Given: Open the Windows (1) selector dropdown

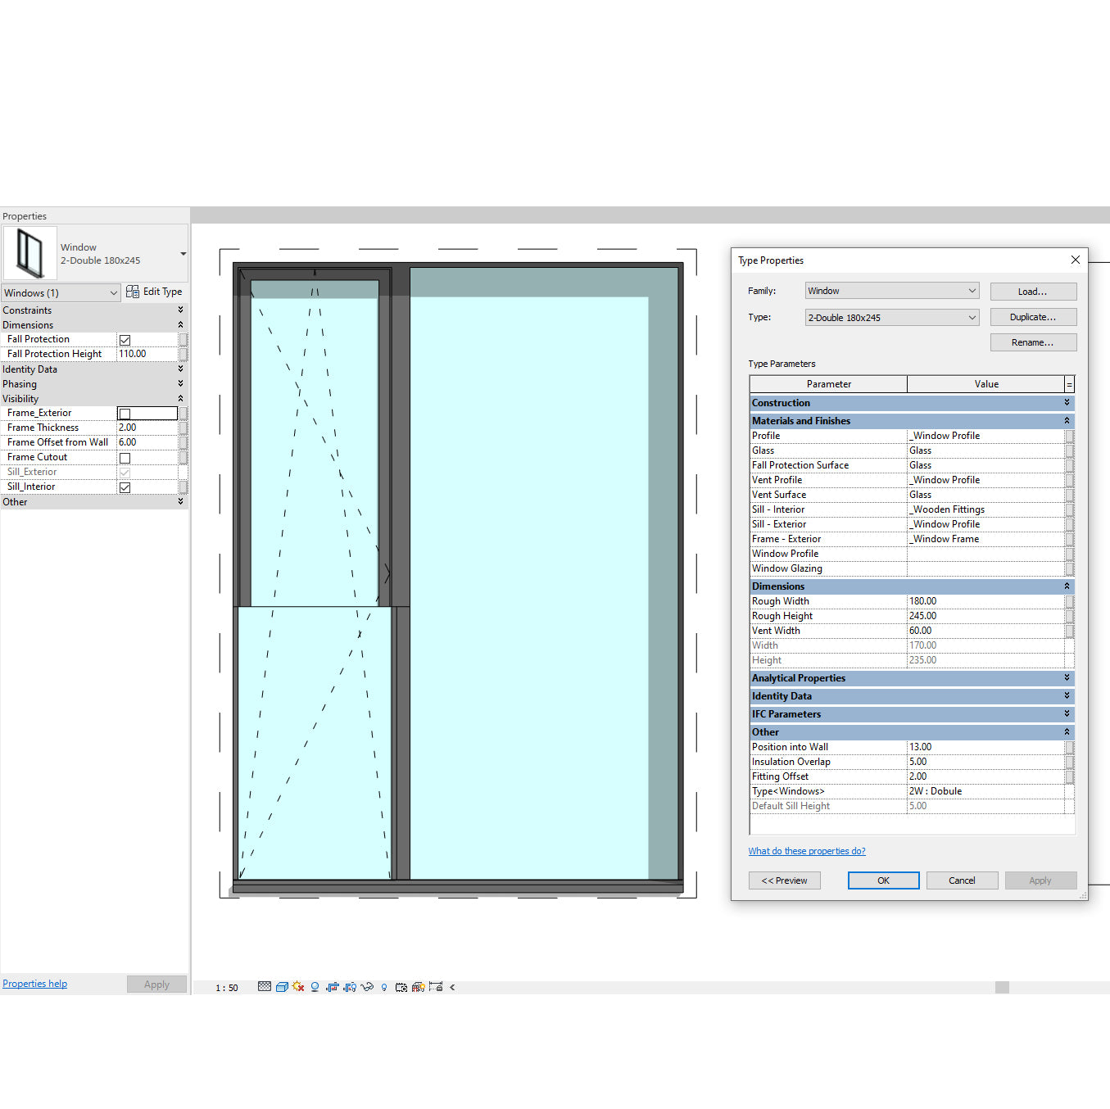Looking at the screenshot, I should 114,292.
